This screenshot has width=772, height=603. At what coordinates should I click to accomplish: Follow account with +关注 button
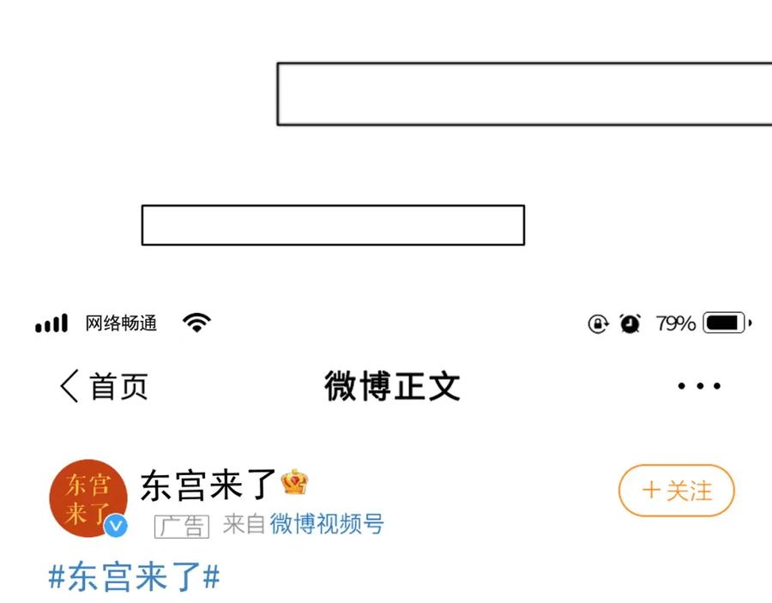point(677,491)
